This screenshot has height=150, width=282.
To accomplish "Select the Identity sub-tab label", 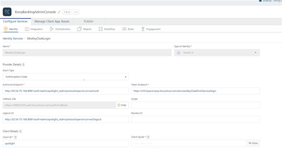I will 13,29.
